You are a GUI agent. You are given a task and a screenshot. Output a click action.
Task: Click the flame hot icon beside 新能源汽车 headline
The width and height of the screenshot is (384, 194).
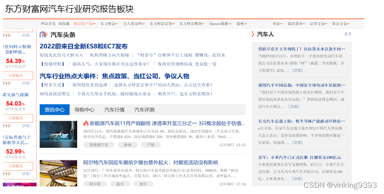86,123
